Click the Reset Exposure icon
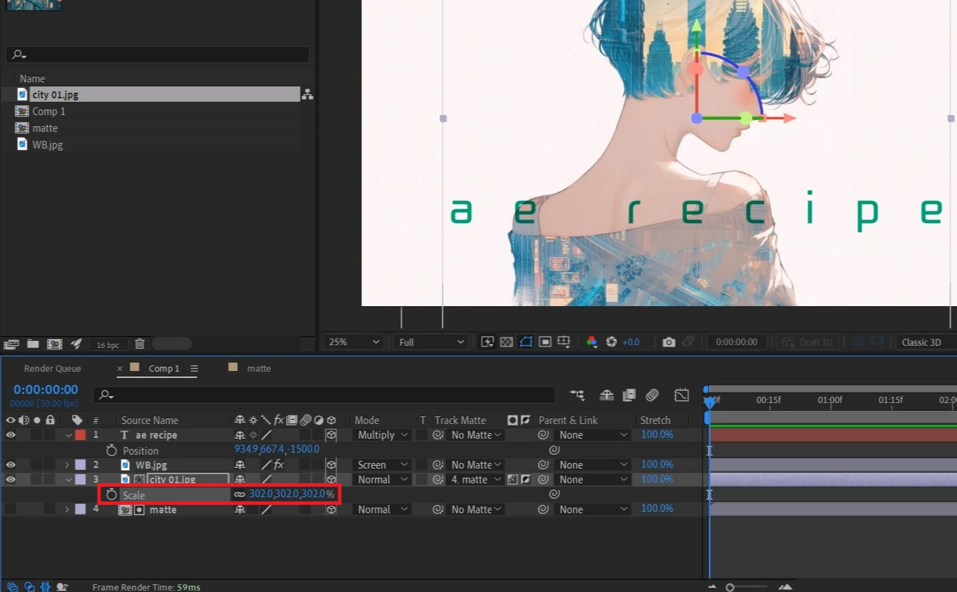The image size is (957, 592). [x=612, y=342]
